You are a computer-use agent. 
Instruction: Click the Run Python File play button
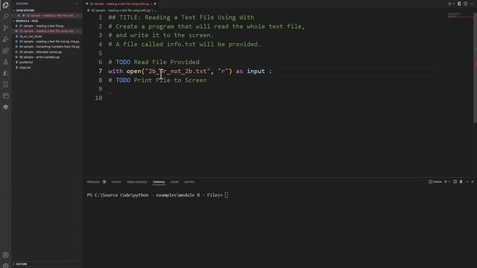(x=449, y=4)
